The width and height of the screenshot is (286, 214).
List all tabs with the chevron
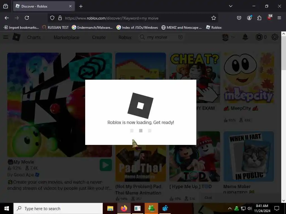click(x=230, y=6)
